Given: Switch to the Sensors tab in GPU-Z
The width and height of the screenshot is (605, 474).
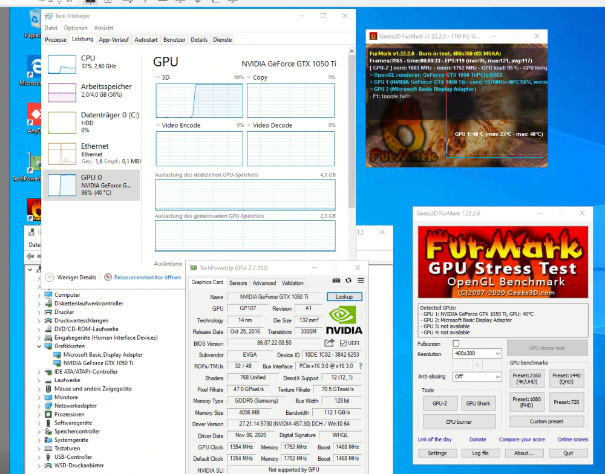Looking at the screenshot, I should [238, 283].
